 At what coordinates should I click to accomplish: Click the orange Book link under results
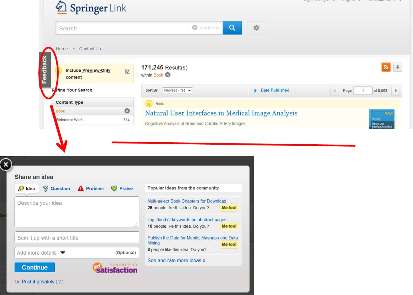coord(158,75)
